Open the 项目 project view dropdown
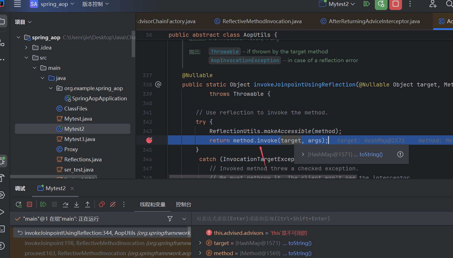The width and height of the screenshot is (453, 258). (23, 22)
